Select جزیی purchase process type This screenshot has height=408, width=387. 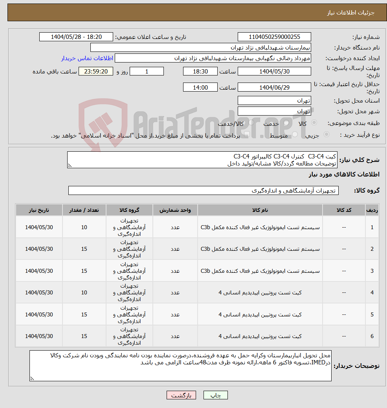coord(325,134)
